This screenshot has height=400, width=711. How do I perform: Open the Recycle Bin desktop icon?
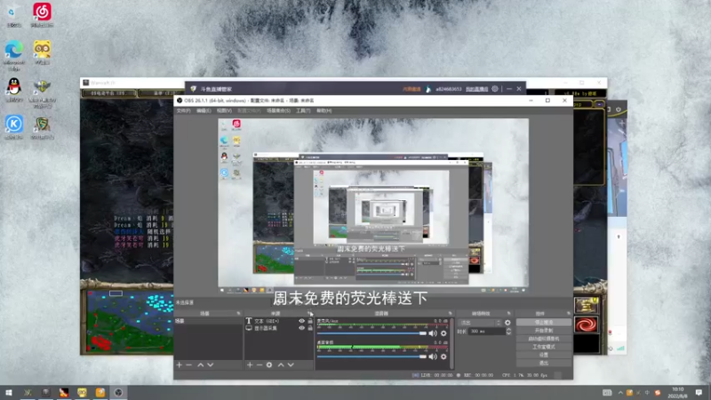pyautogui.click(x=14, y=14)
